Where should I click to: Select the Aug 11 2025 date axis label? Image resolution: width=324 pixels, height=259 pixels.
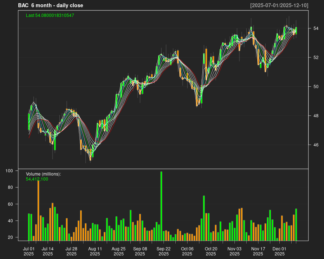[x=95, y=251]
